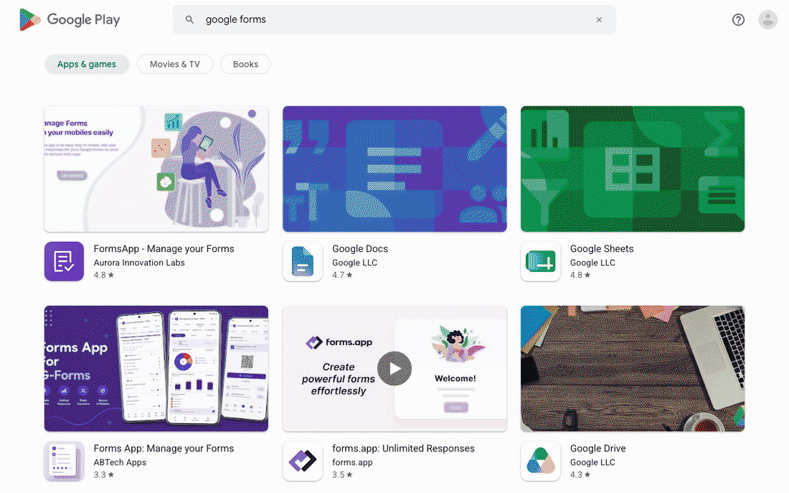789x493 pixels.
Task: Click the 4.7 rating under Google Docs
Action: pos(342,276)
